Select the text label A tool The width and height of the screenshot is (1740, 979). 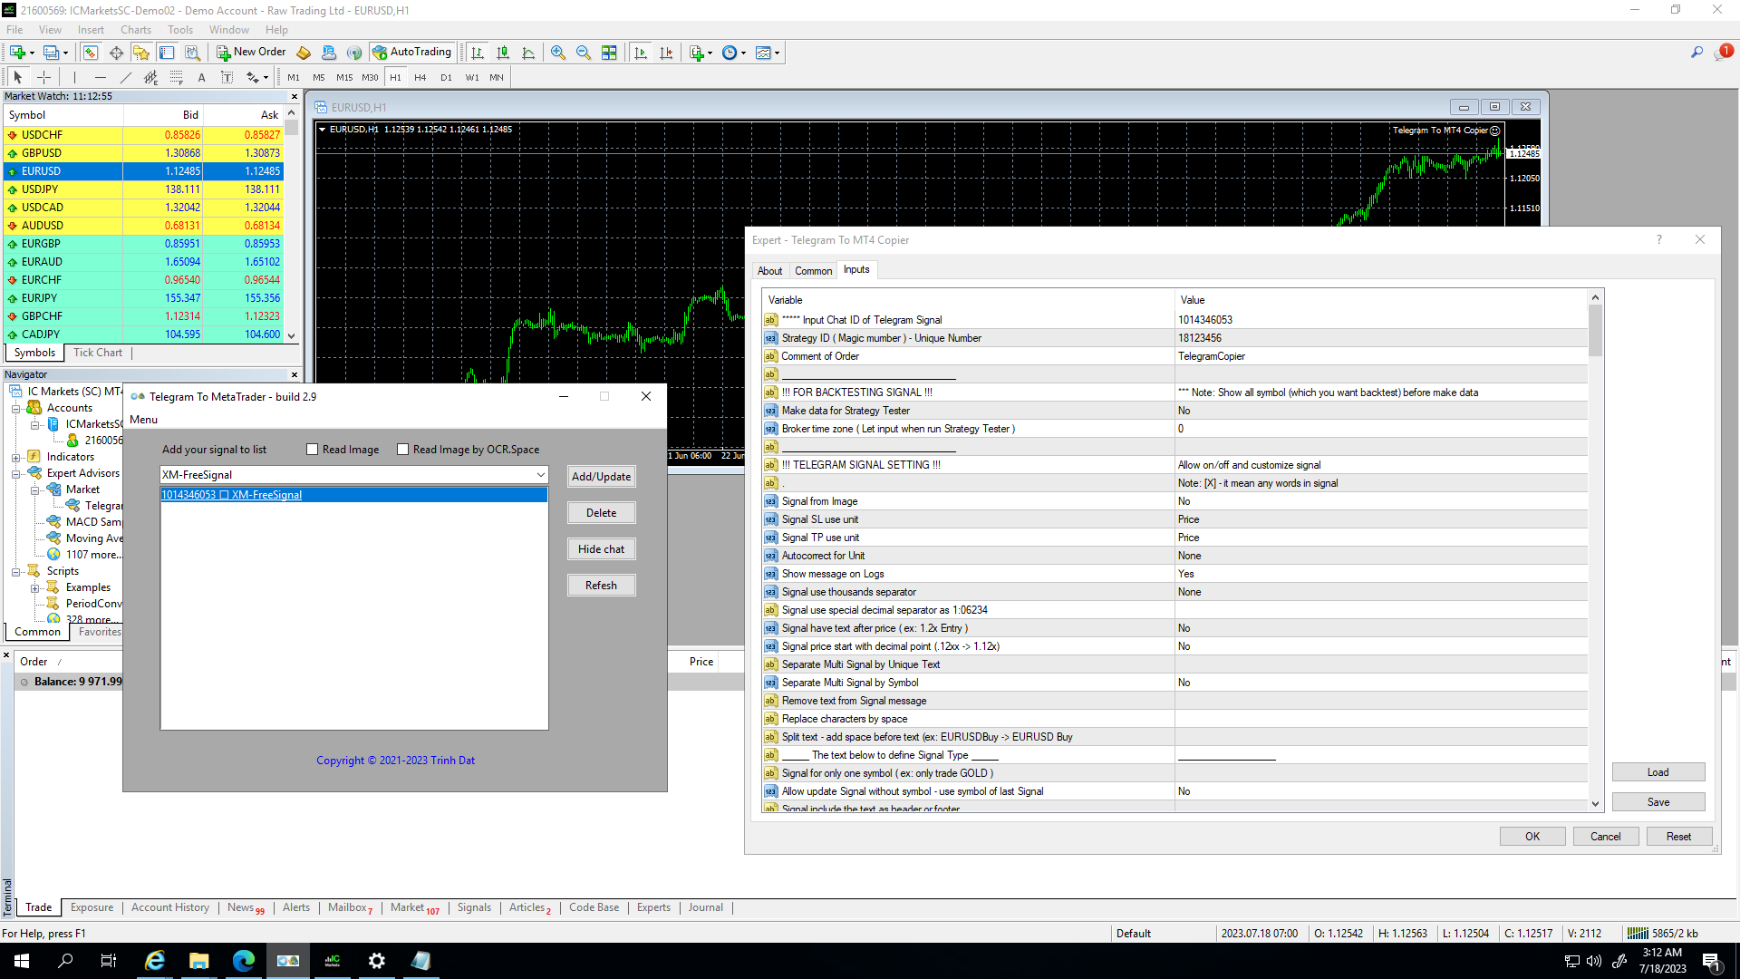pyautogui.click(x=201, y=77)
